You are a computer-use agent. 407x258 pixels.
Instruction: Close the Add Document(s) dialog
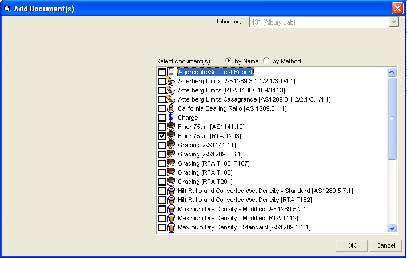(397, 9)
